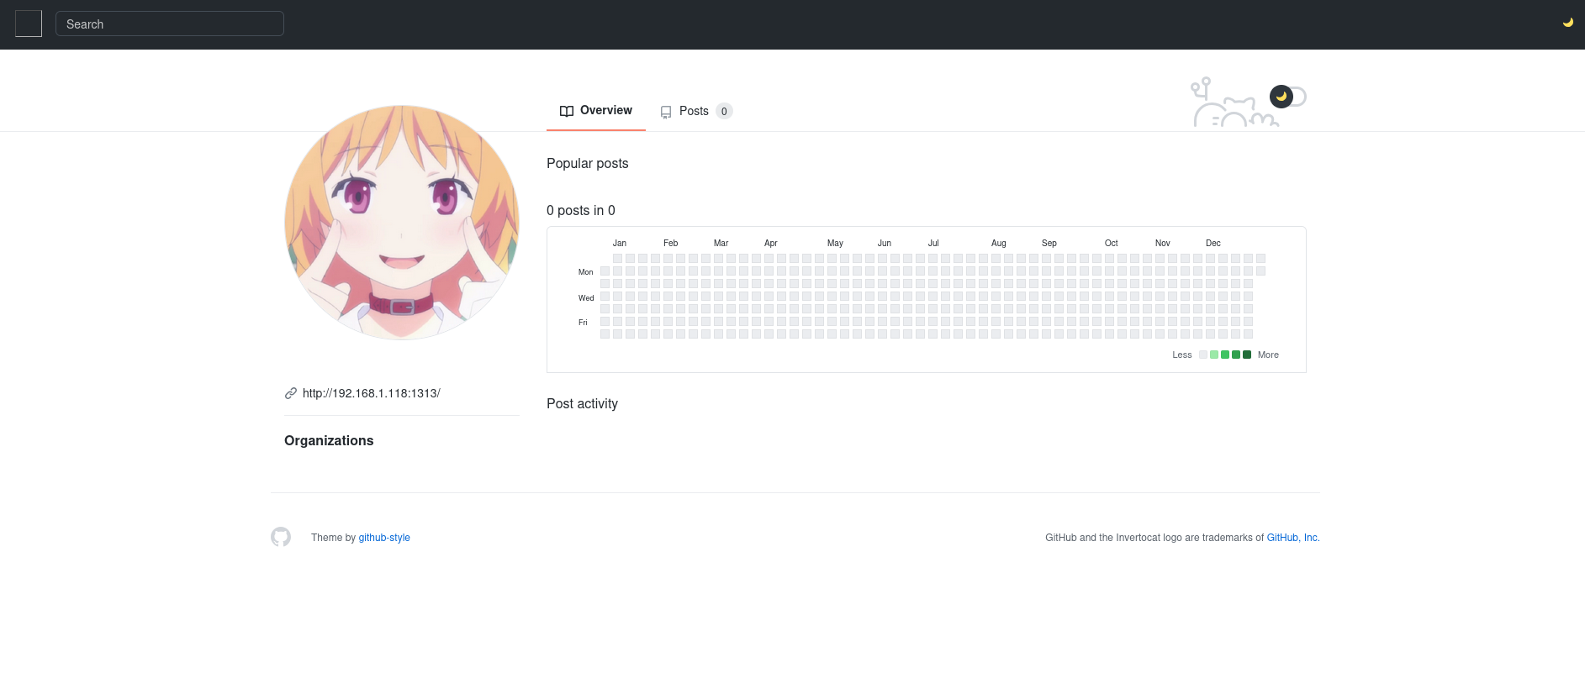
Task: Open the github-style theme link
Action: coord(384,538)
